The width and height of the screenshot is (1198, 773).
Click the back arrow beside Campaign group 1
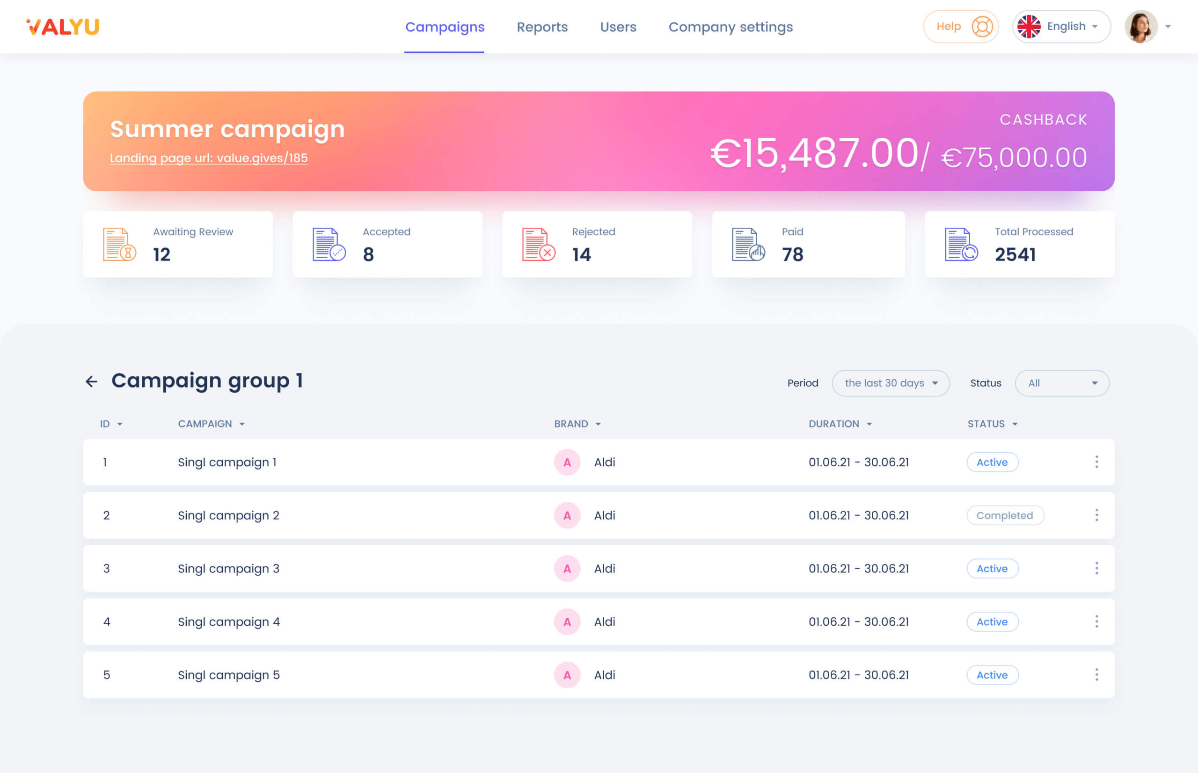[x=91, y=382]
